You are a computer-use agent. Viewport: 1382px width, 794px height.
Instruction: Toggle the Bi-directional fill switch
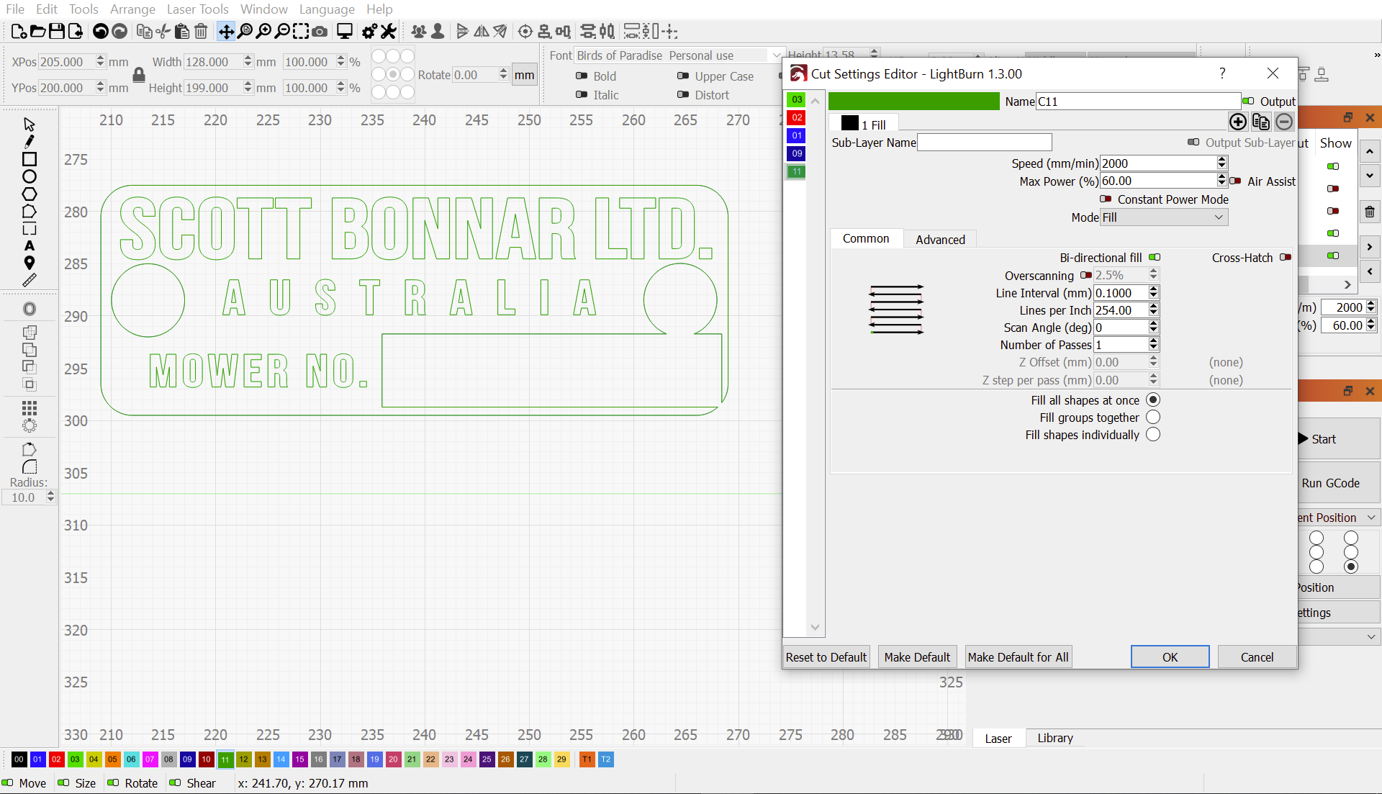(1155, 258)
